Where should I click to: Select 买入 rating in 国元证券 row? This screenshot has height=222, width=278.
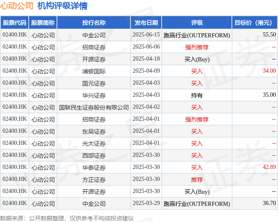[x=197, y=83]
